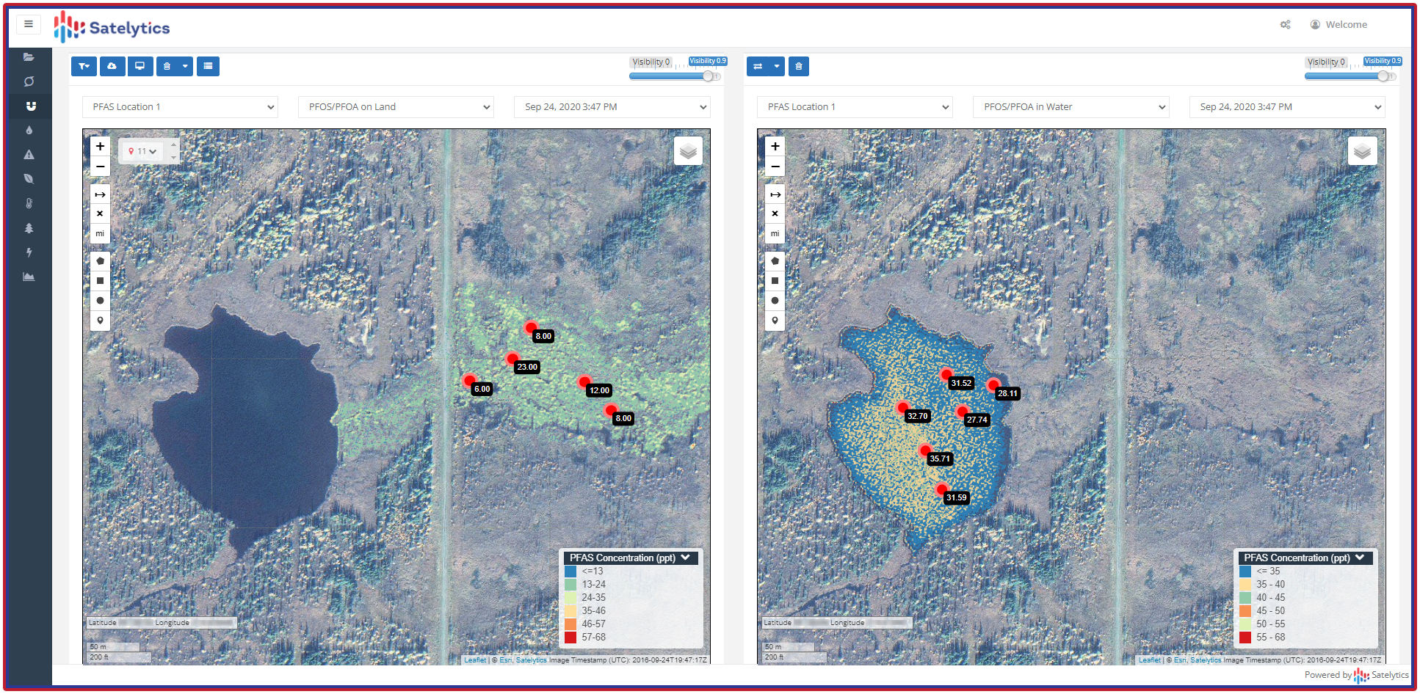Toggle the hamburger sidebar menu
The height and width of the screenshot is (694, 1420).
tap(29, 24)
